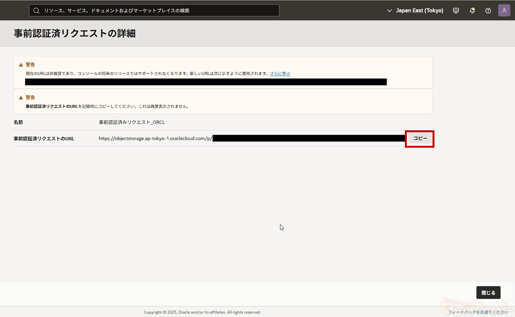
Task: Click the Oracle copyright footer text
Action: [x=202, y=312]
